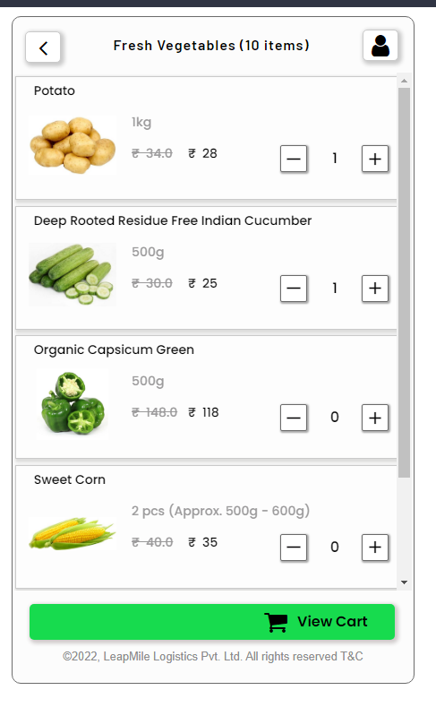Open the View Cart button
Screen dimensions: 436x716
pos(212,622)
